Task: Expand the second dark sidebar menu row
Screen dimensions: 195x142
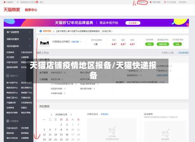Action: (x=19, y=39)
